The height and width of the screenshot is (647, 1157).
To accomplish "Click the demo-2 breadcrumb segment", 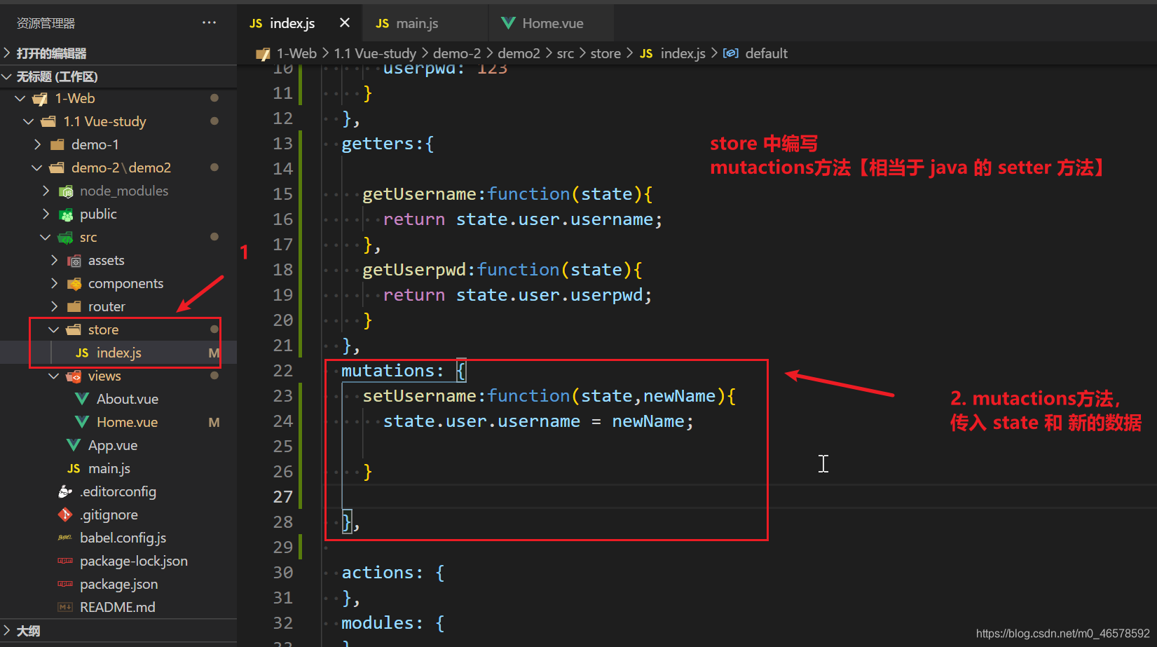I will coord(457,53).
